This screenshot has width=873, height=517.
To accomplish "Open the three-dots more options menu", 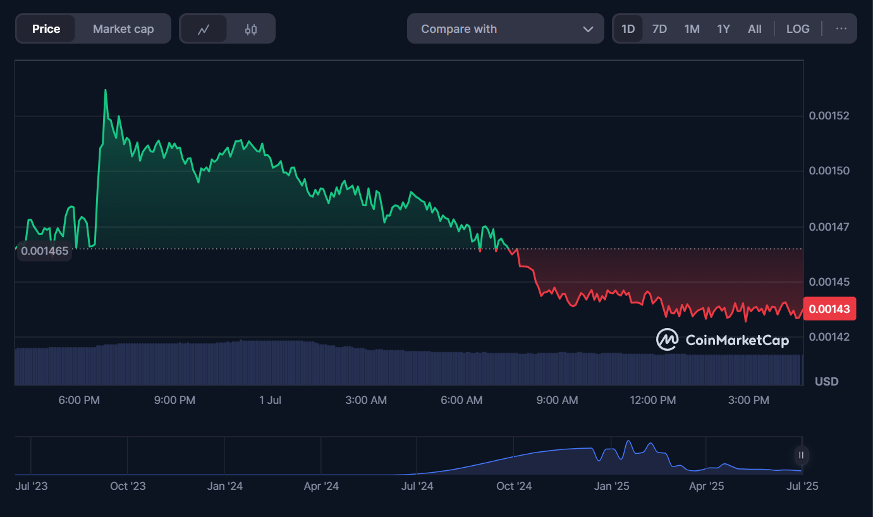I will [x=841, y=28].
